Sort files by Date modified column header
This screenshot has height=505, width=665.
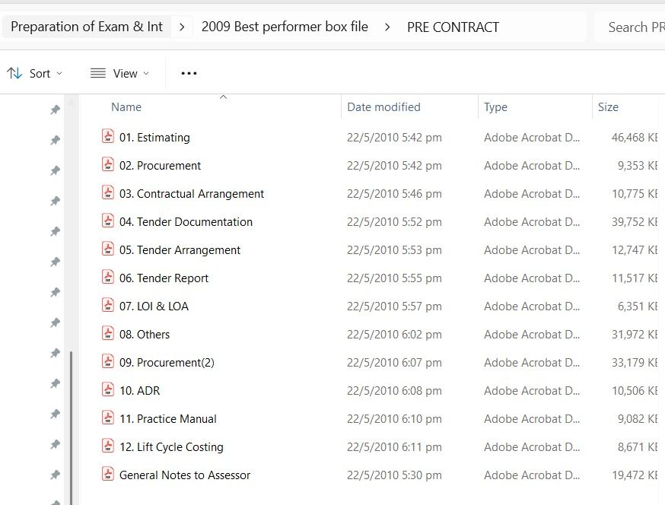383,107
